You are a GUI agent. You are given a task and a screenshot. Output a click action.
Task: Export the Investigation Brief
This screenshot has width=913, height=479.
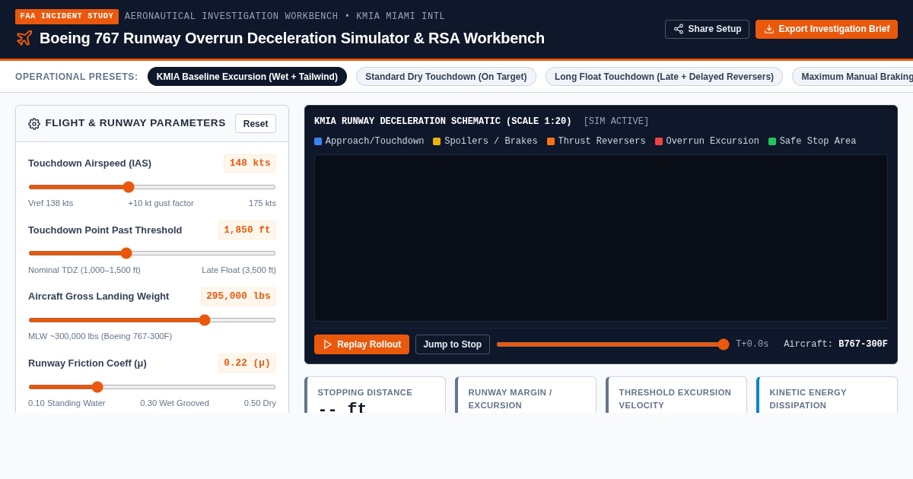tap(826, 29)
